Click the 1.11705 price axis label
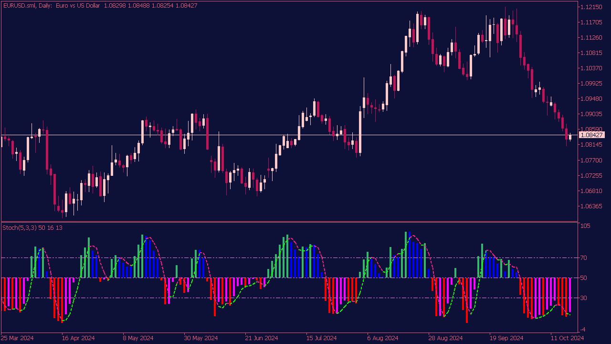Screen dimensions: 611x344 pyautogui.click(x=592, y=22)
